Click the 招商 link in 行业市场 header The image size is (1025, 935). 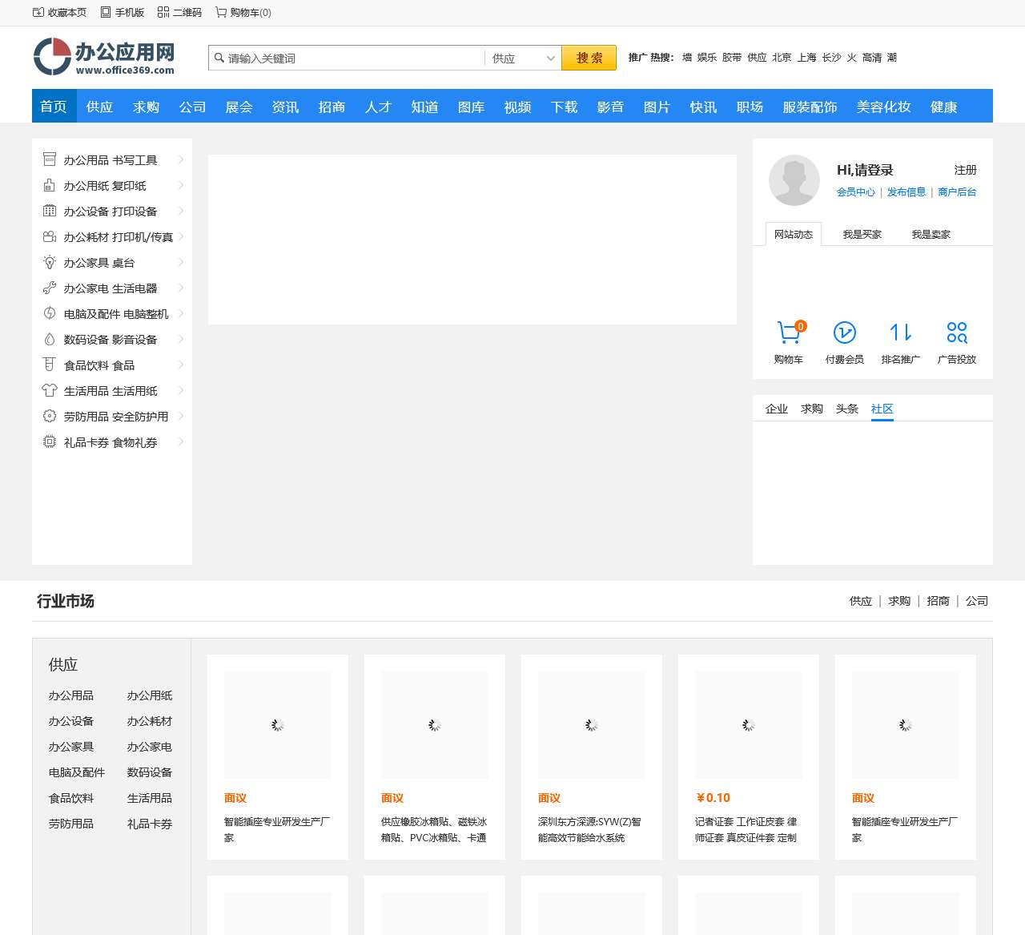click(x=939, y=601)
